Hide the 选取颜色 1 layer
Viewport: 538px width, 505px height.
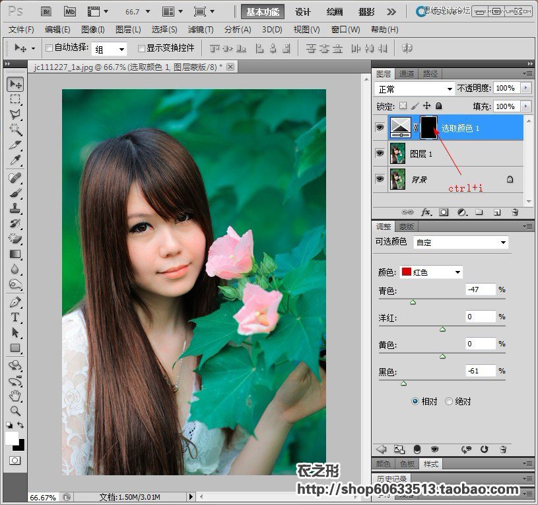click(x=380, y=128)
